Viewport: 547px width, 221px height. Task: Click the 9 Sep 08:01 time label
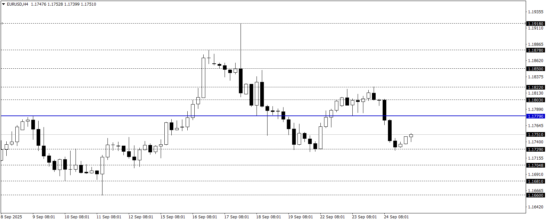click(x=44, y=217)
